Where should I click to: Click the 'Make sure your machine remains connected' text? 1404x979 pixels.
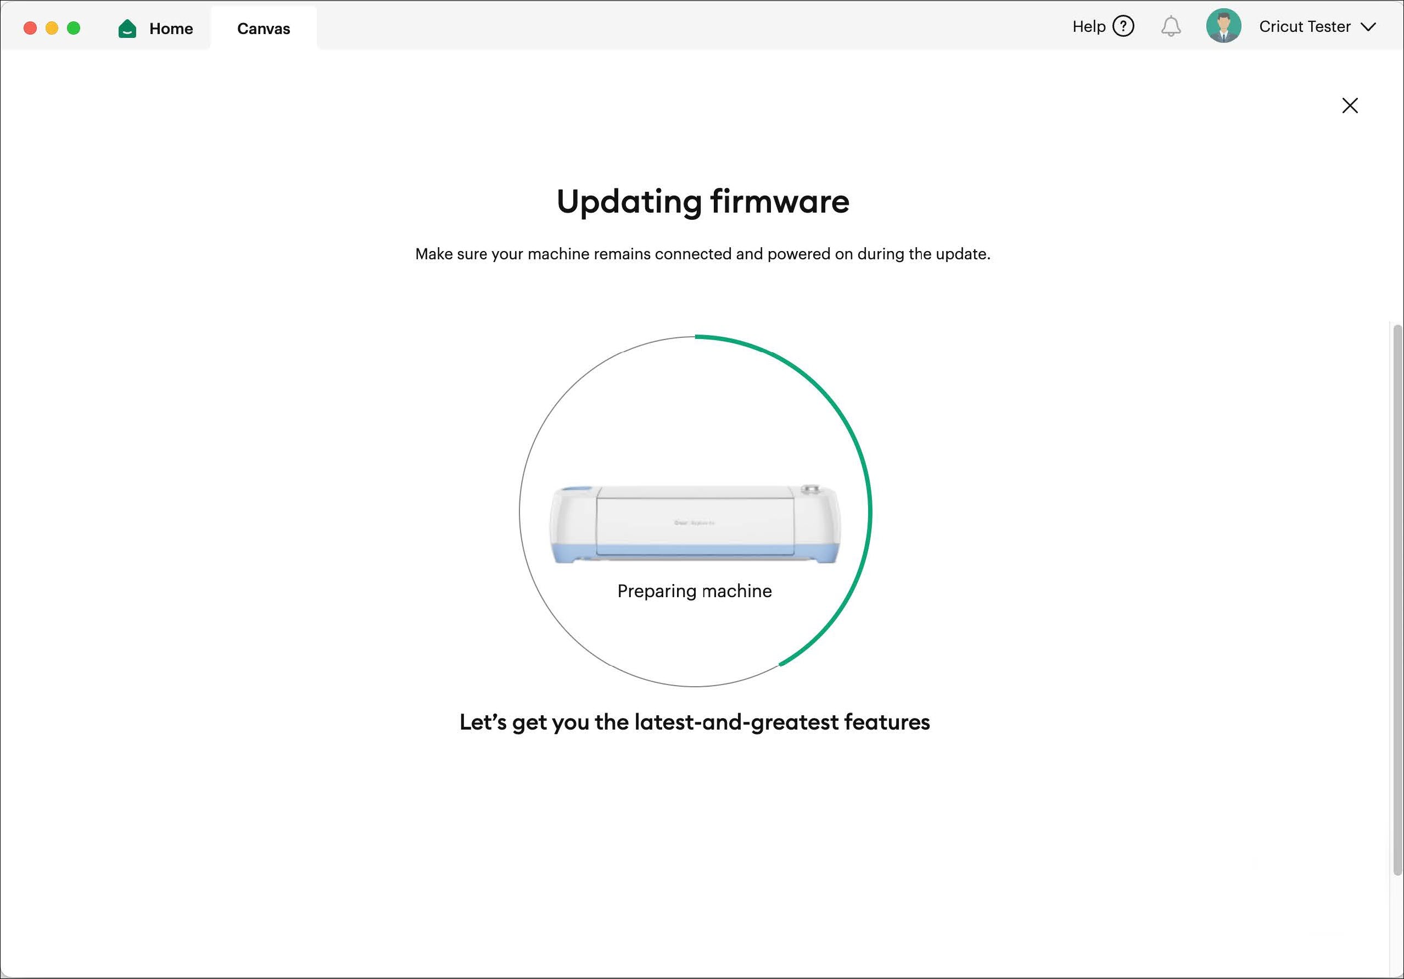(x=703, y=254)
